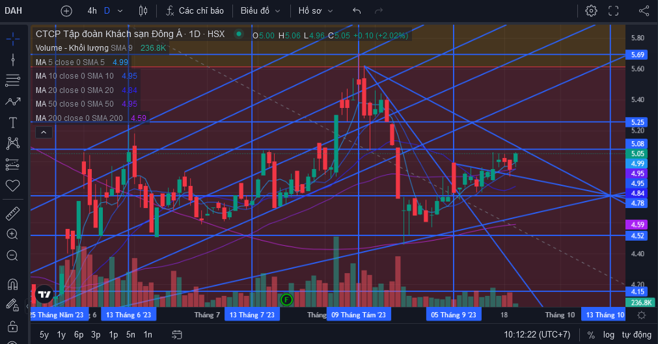
Task: Select the trend line drawing tool
Action: tap(12, 60)
